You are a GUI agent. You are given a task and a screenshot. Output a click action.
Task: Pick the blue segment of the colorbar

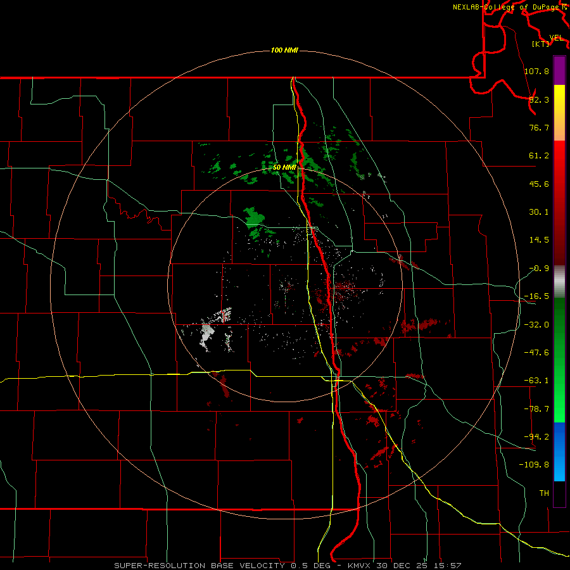point(559,452)
